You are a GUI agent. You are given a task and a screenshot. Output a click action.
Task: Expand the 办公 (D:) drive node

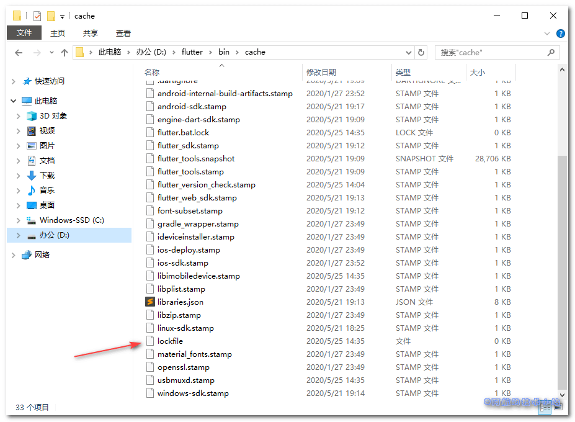point(19,235)
